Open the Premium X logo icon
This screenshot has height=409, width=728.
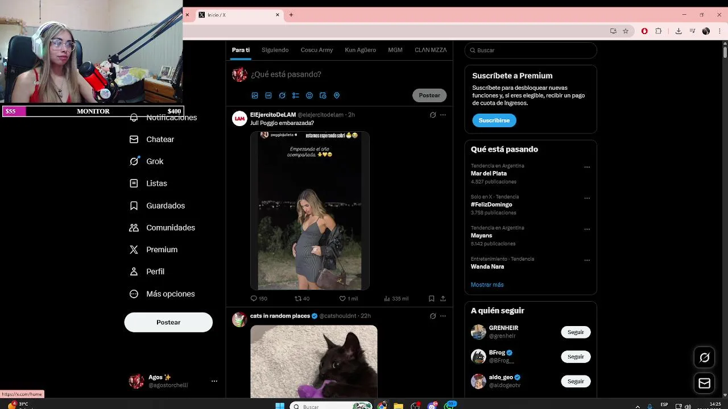tap(134, 249)
